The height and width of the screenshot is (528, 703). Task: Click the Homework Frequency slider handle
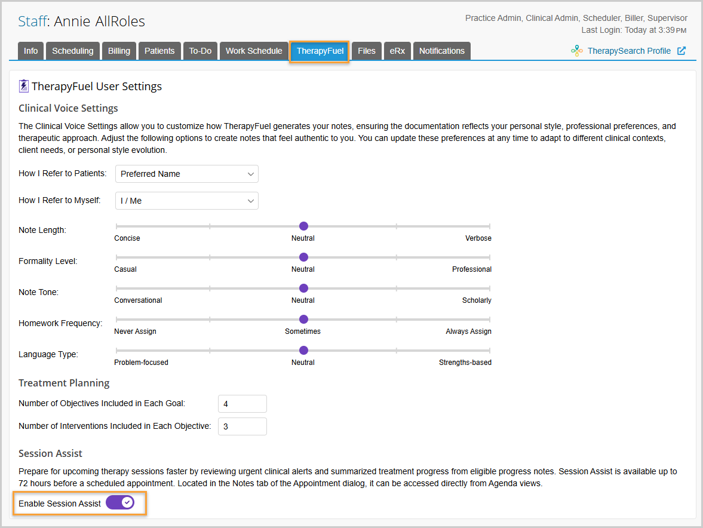[303, 319]
